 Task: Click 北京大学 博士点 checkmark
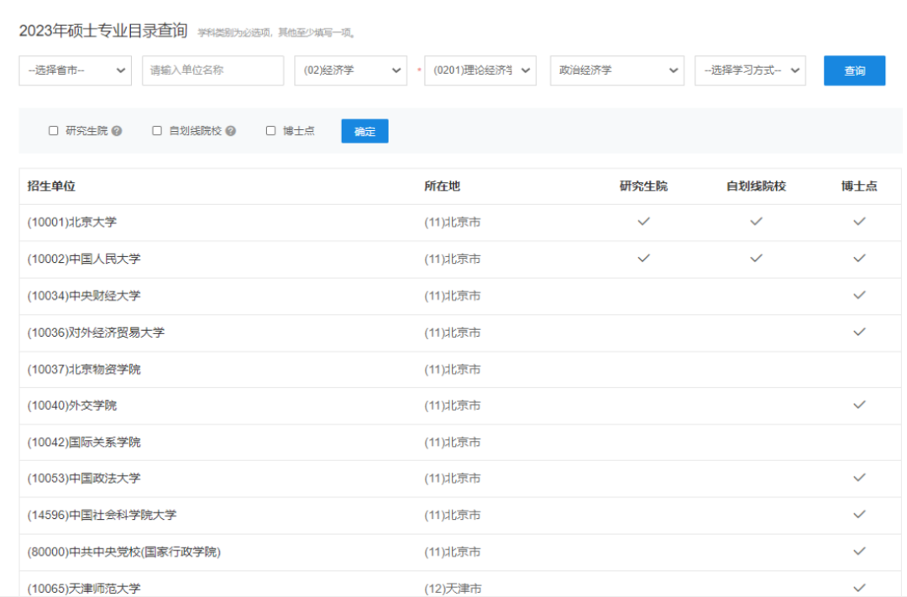tap(860, 222)
